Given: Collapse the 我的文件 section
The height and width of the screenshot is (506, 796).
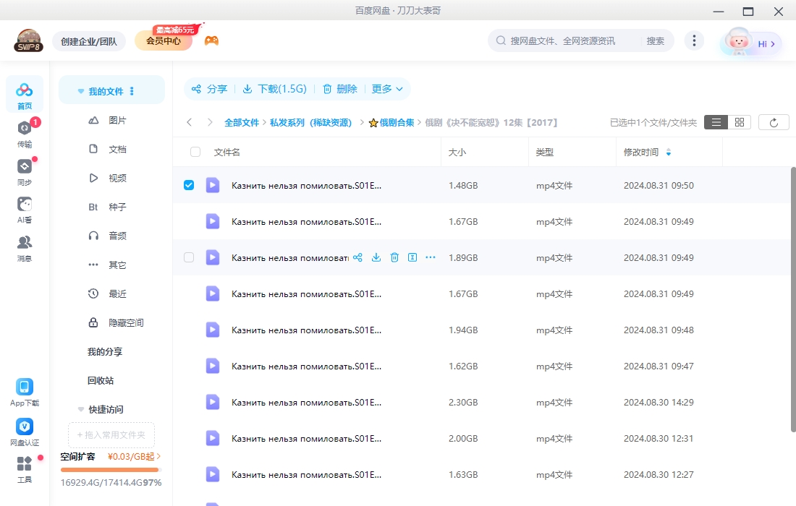Looking at the screenshot, I should [80, 90].
